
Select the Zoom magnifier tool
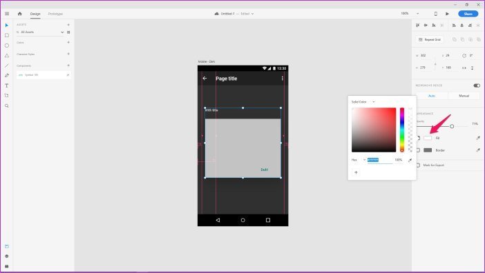point(7,105)
